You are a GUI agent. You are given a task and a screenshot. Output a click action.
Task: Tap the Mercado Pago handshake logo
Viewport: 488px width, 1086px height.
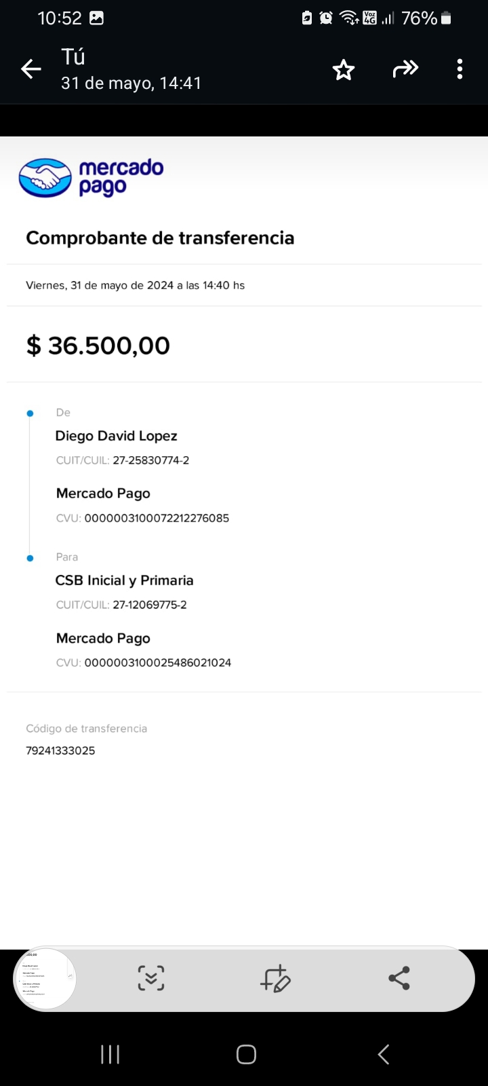tap(45, 178)
